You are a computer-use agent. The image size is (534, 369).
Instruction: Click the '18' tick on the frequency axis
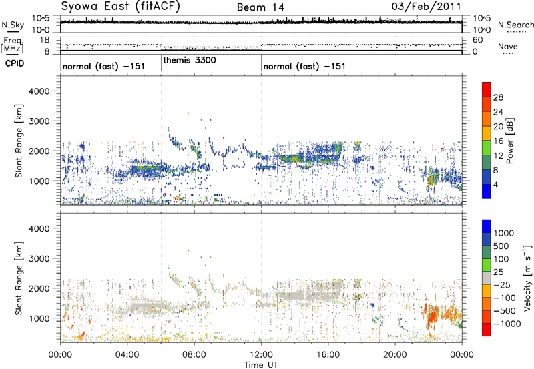pos(45,40)
